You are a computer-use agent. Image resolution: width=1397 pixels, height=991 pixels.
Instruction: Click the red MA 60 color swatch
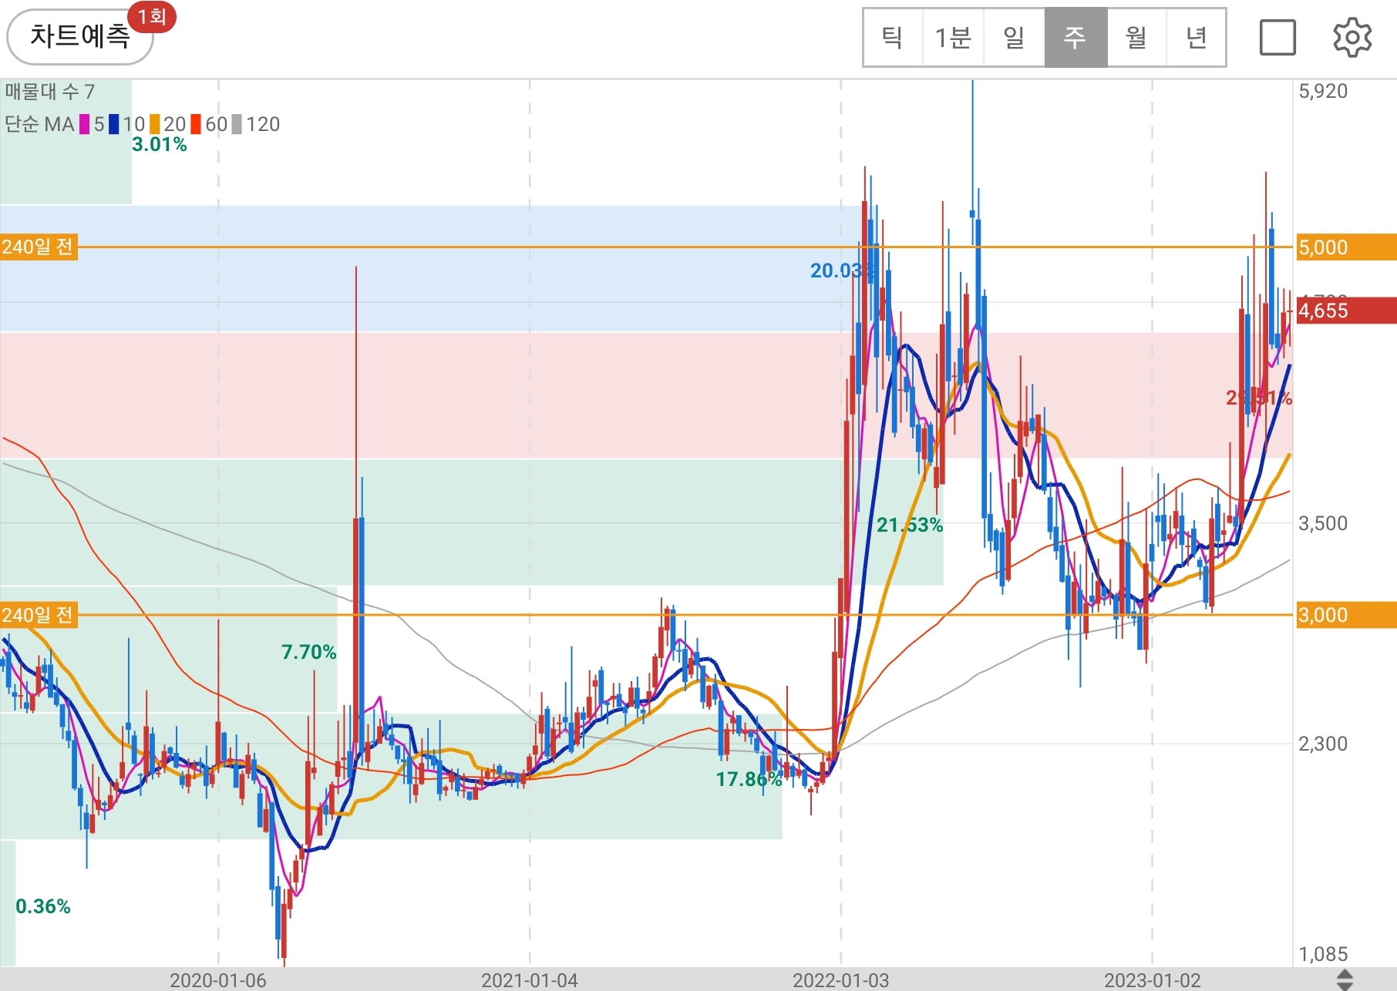click(196, 124)
